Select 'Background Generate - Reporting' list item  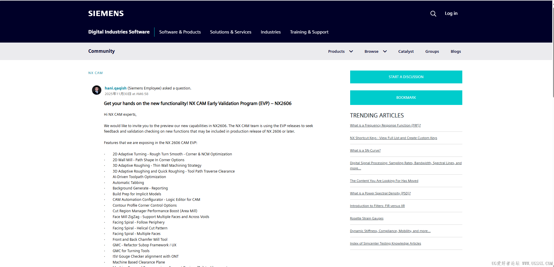coord(140,188)
